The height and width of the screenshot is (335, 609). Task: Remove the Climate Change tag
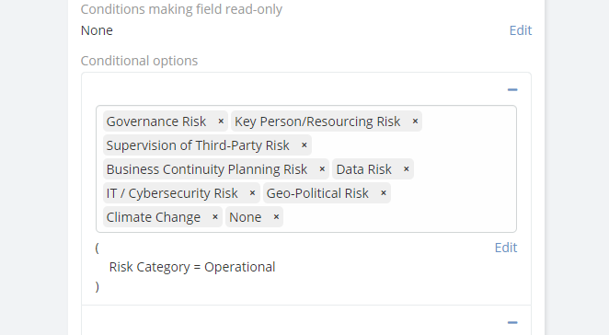point(215,217)
